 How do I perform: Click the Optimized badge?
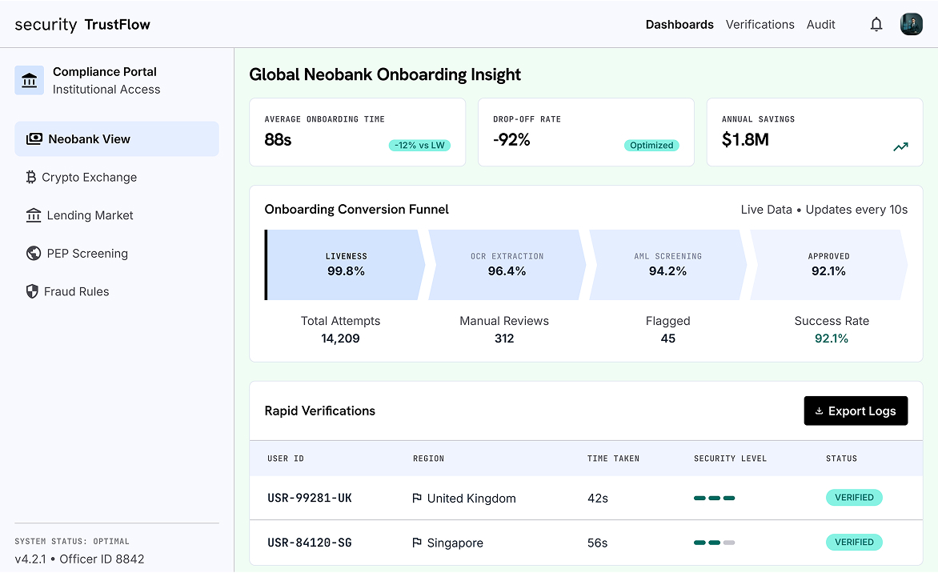pos(651,146)
